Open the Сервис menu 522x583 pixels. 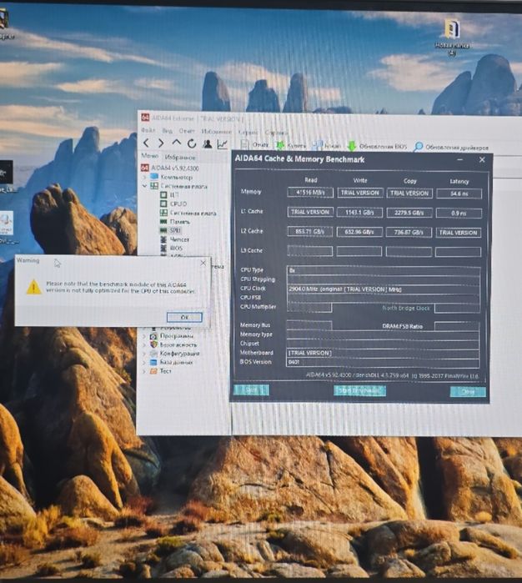coord(248,132)
